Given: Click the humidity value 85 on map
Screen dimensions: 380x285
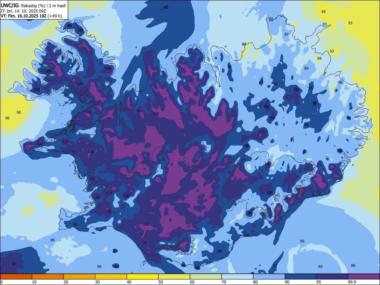Looking at the screenshot, I should 320,267.
